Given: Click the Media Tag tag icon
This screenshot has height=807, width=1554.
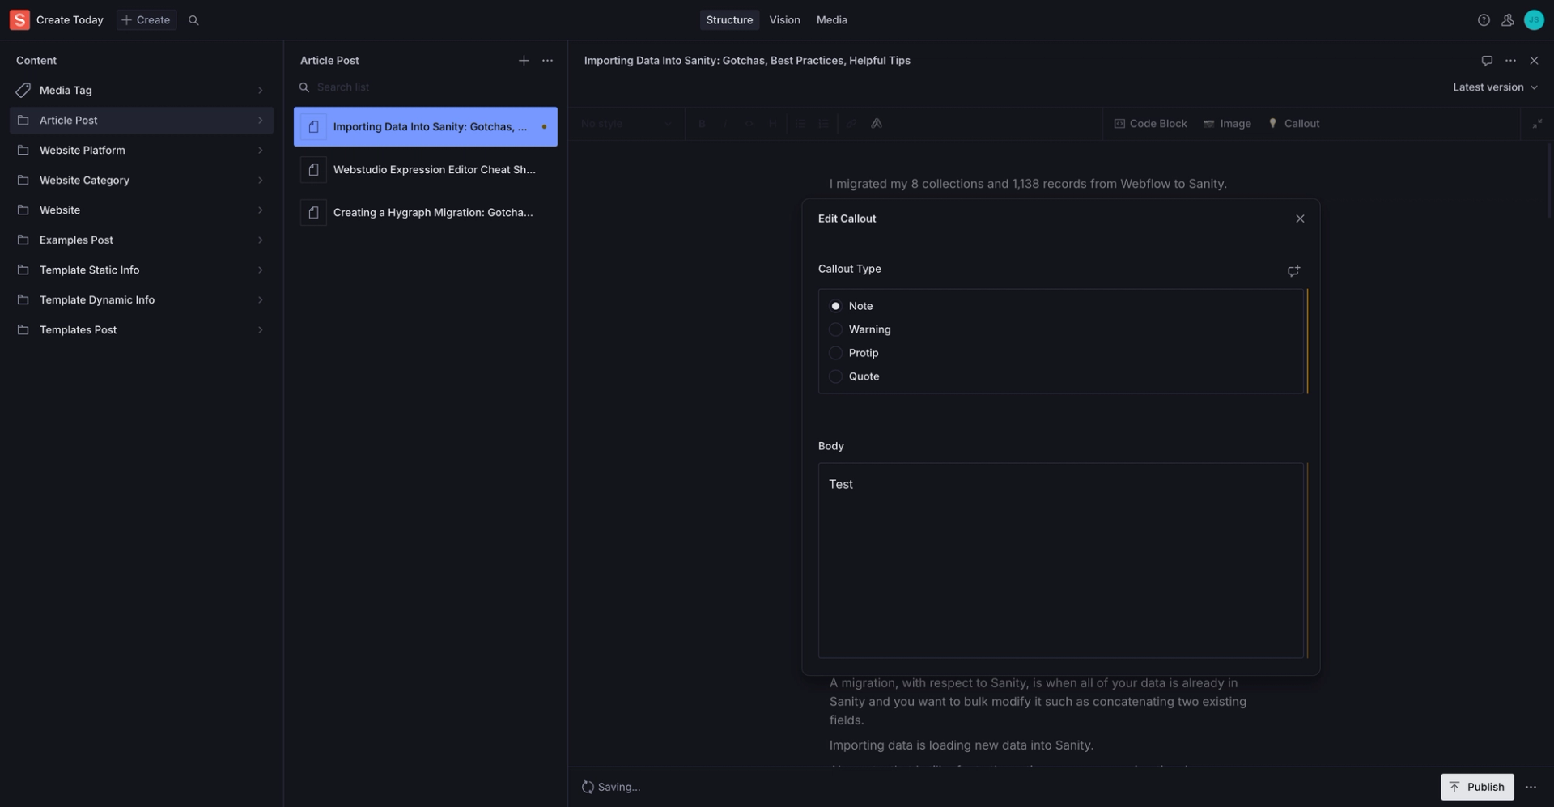Looking at the screenshot, I should click(23, 91).
